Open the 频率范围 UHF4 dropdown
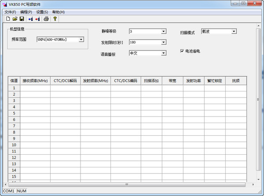The height and width of the screenshot is (196, 264). click(81, 40)
